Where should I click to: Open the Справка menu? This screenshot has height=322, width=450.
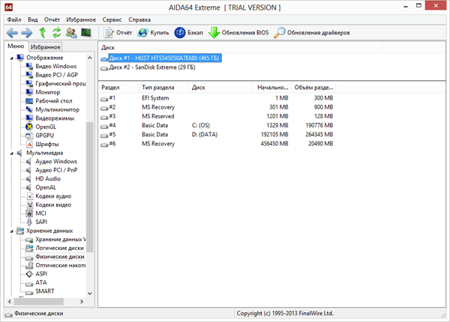tap(139, 19)
